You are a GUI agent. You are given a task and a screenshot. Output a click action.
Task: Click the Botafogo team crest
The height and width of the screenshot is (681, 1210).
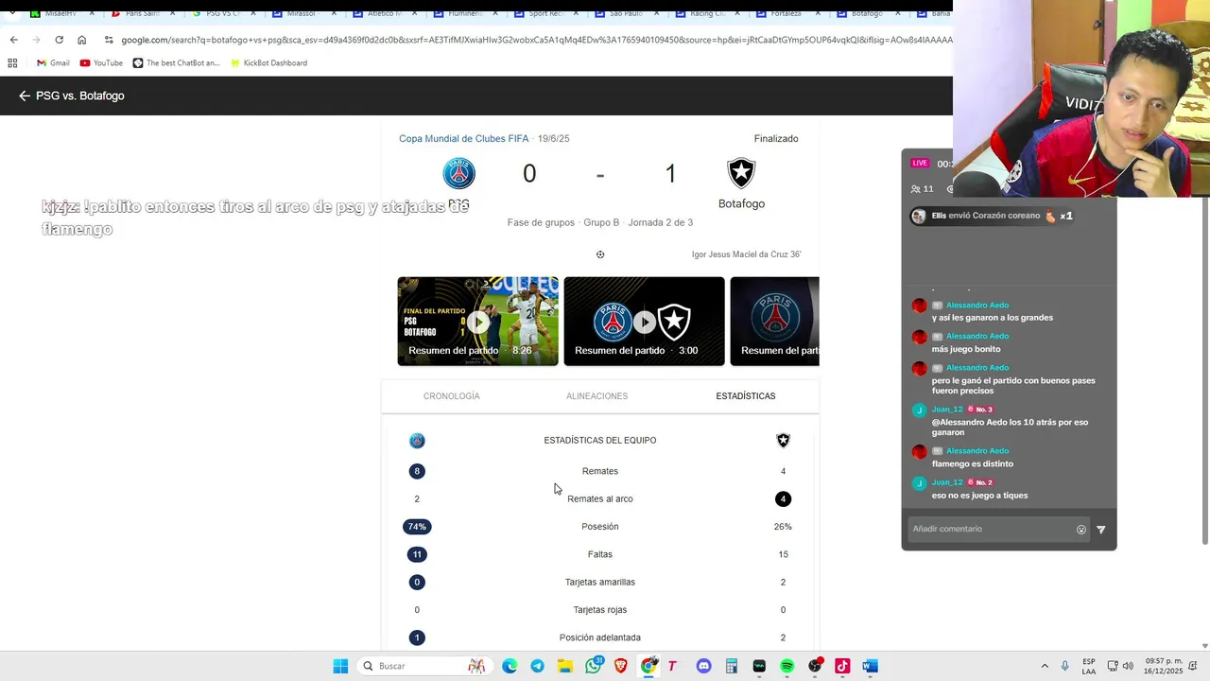coord(741,173)
